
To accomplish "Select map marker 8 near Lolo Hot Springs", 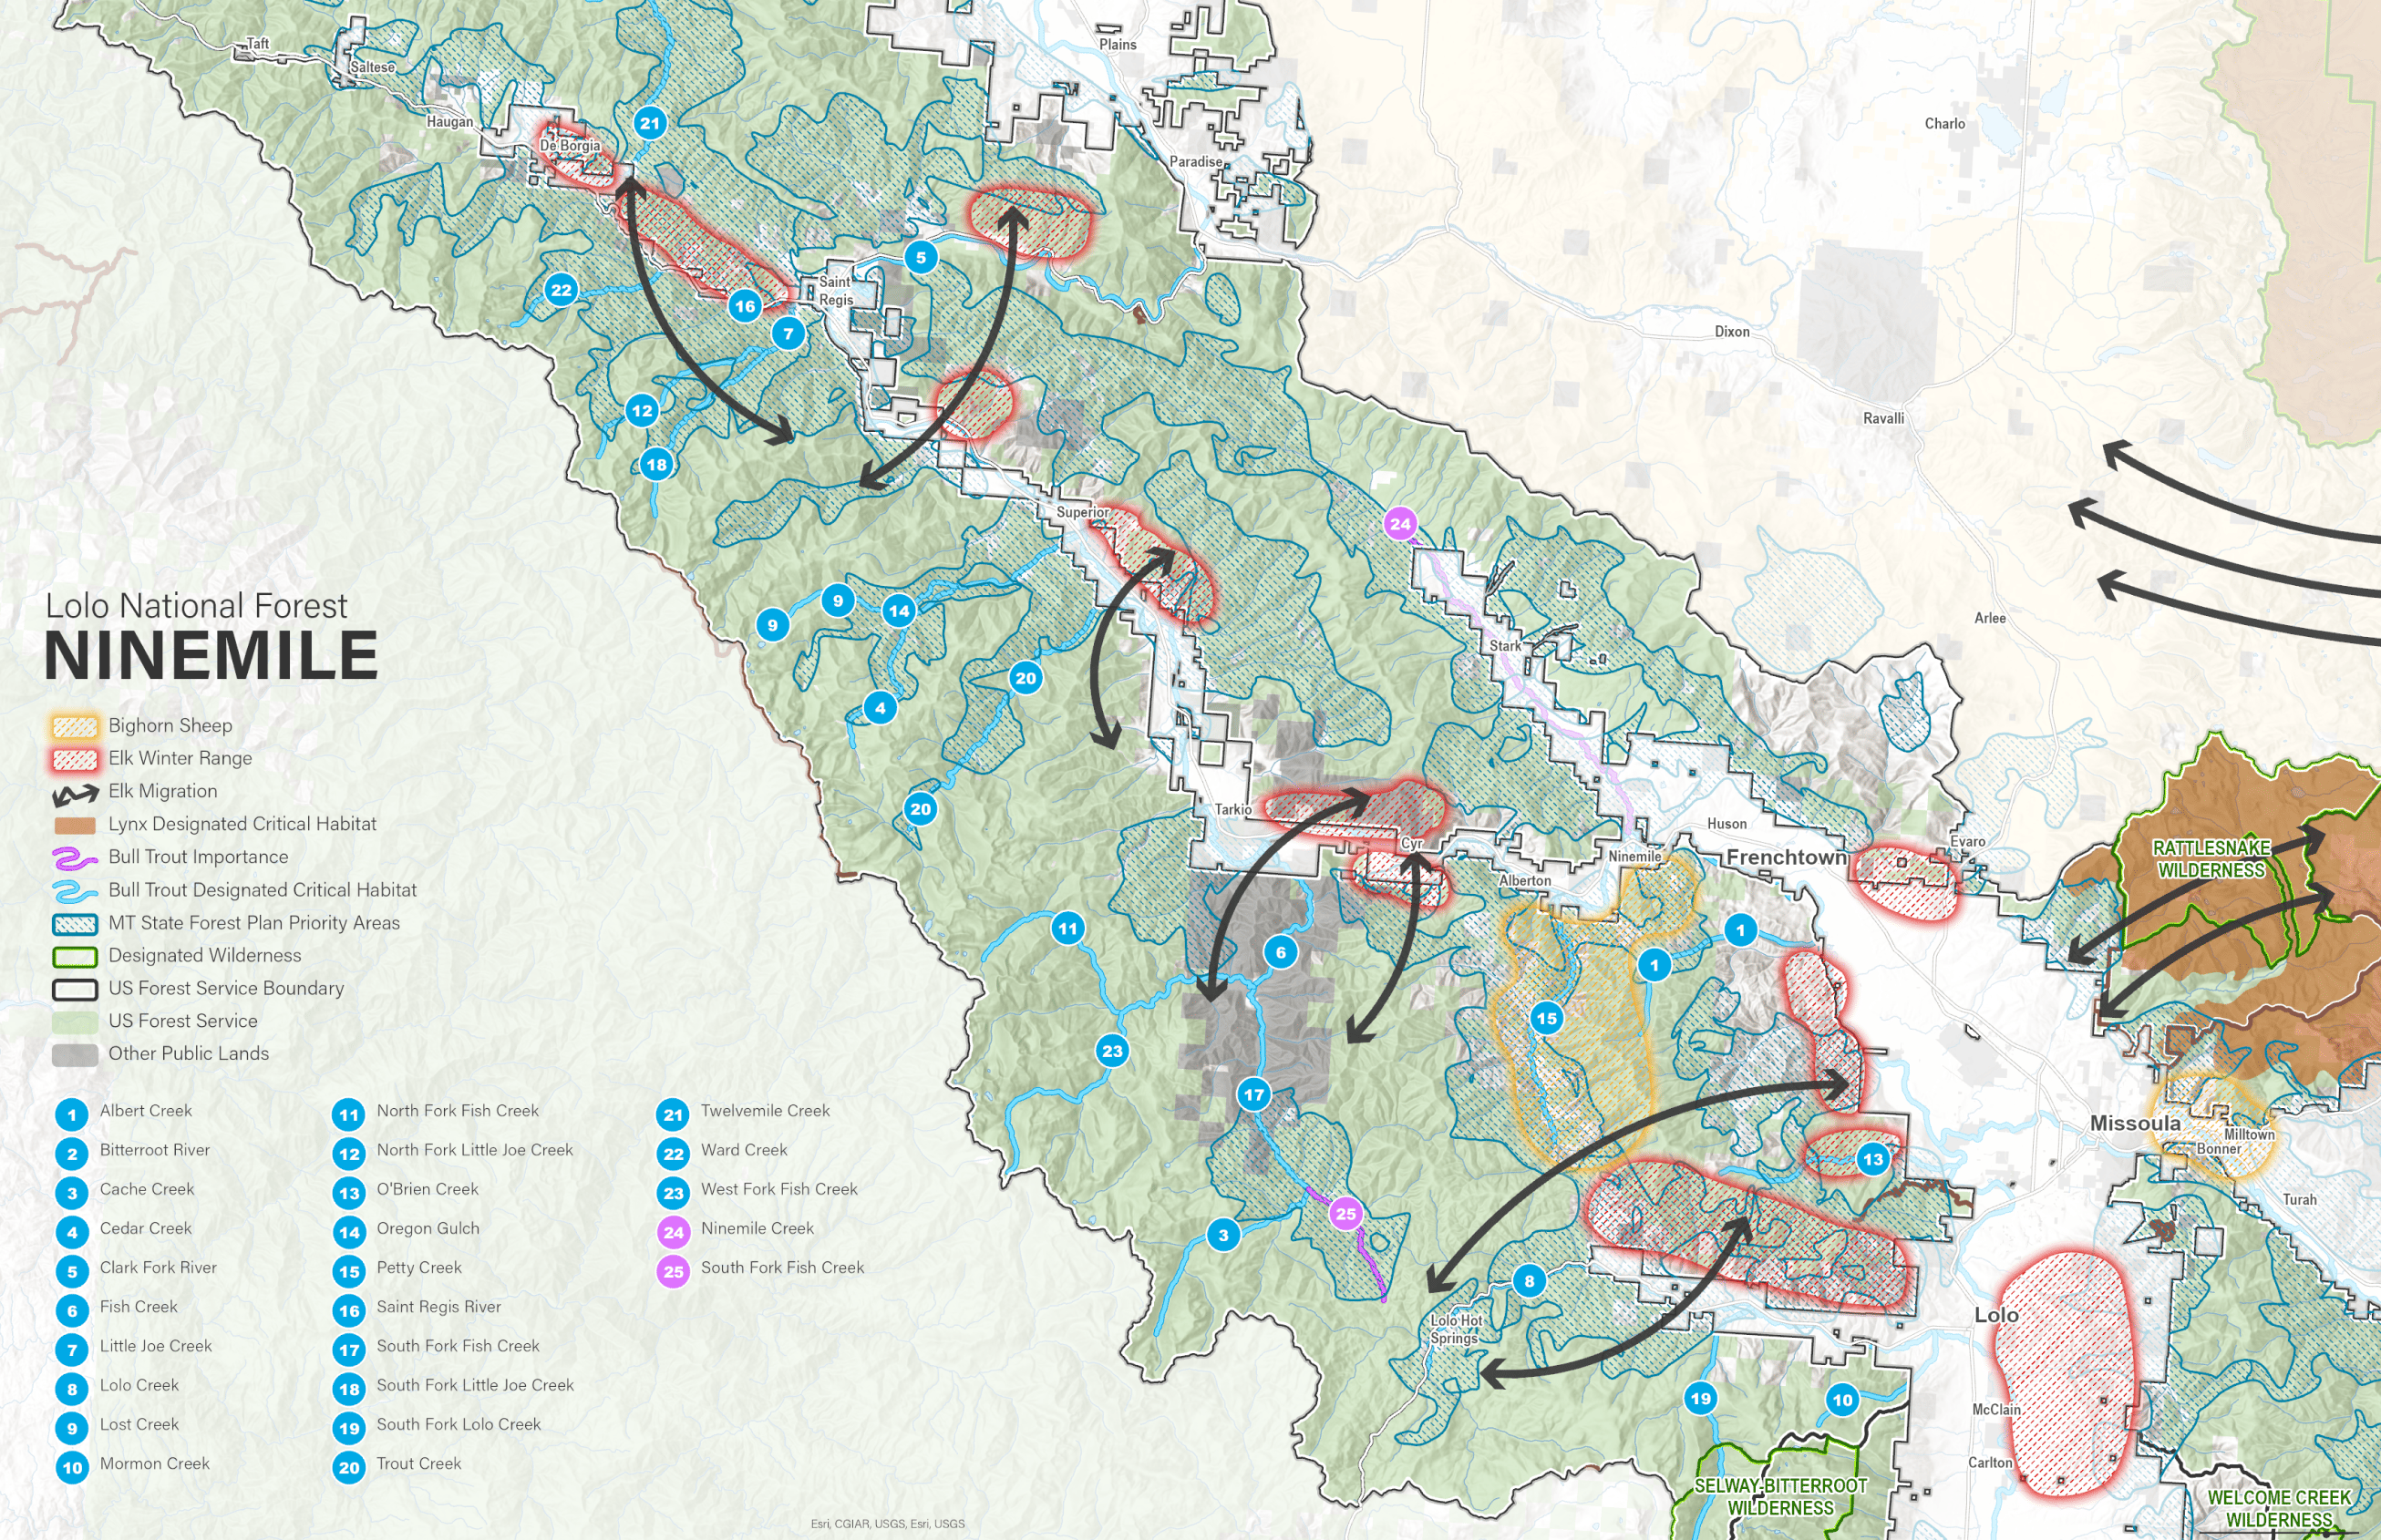I will click(1530, 1280).
